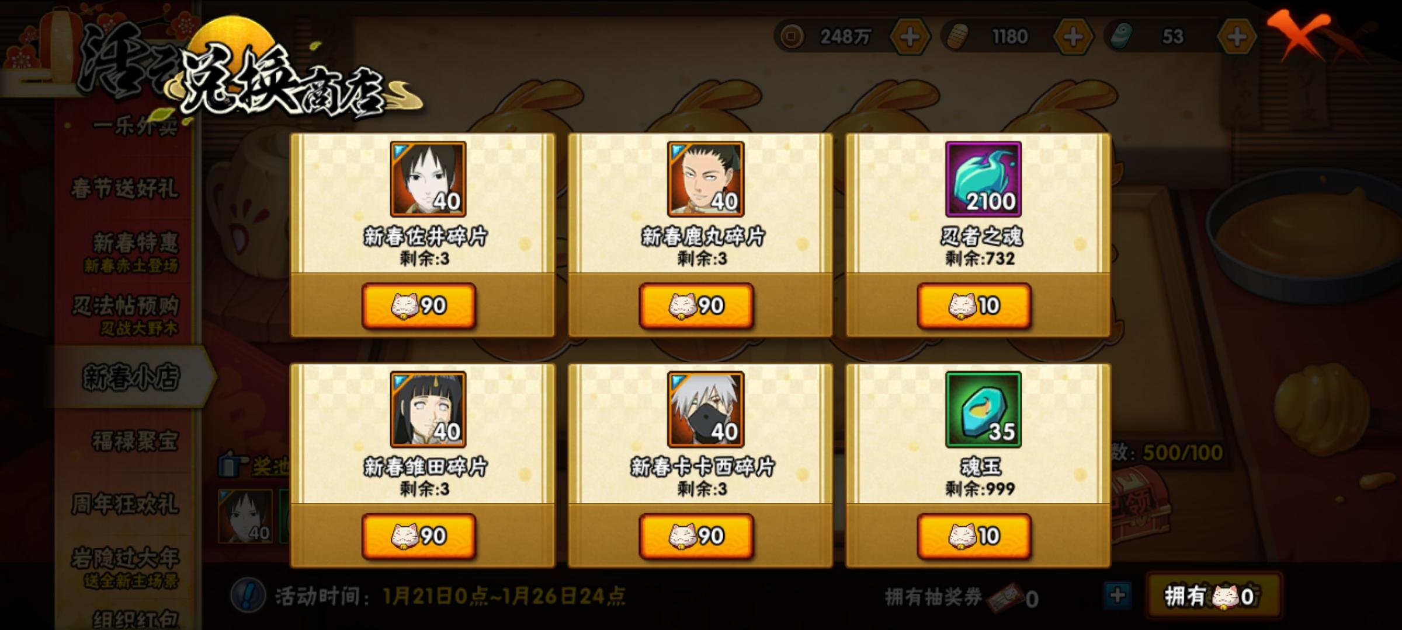Viewport: 1402px width, 630px height.
Task: Open the activity info exclamation icon
Action: click(x=249, y=596)
